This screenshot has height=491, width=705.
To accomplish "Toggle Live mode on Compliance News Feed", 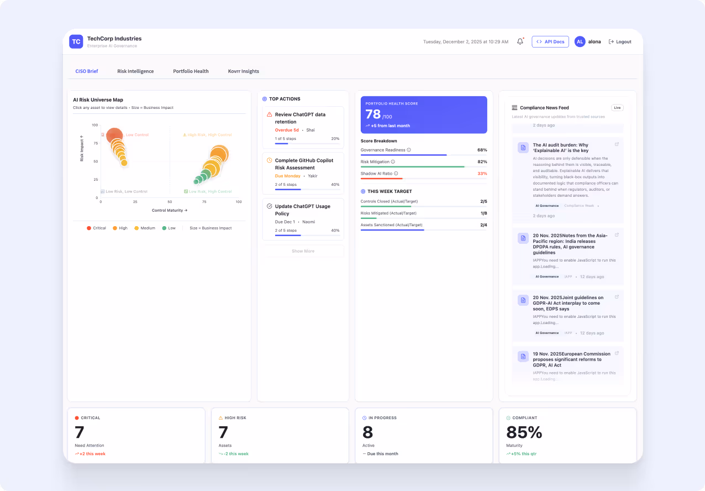I will [x=617, y=107].
